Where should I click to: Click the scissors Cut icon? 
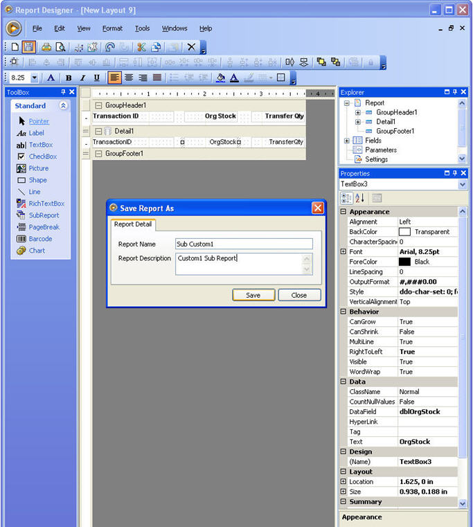(x=141, y=47)
